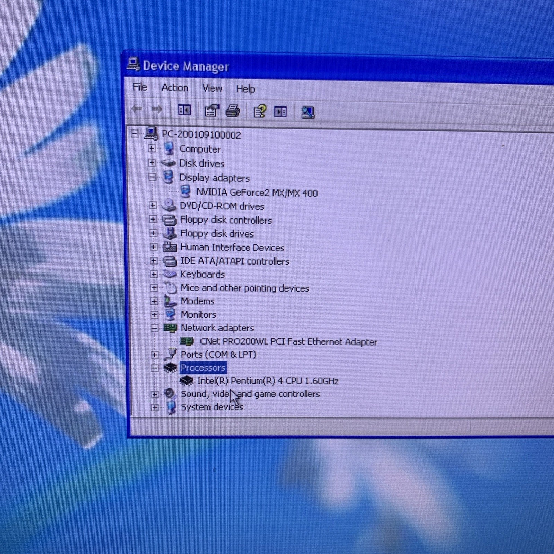Expand IDE ATA/ATAPI controllers category
The image size is (554, 554).
tap(153, 260)
